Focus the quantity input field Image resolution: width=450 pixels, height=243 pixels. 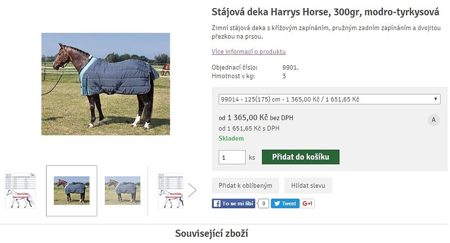[232, 157]
